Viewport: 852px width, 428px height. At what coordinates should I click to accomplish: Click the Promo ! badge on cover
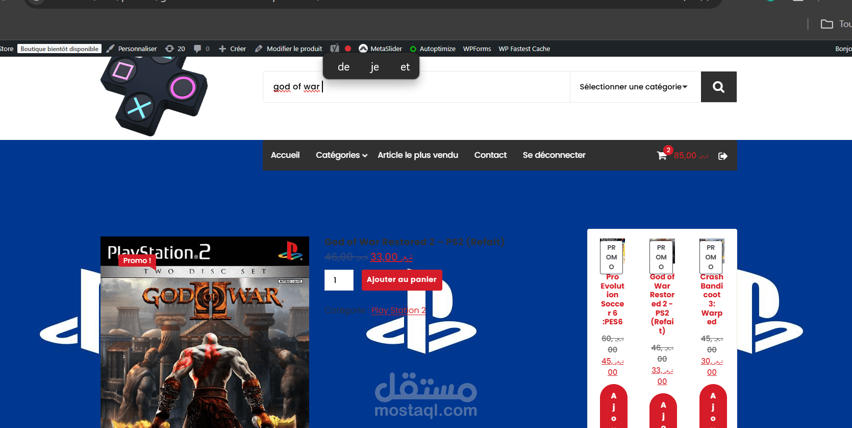coord(137,260)
